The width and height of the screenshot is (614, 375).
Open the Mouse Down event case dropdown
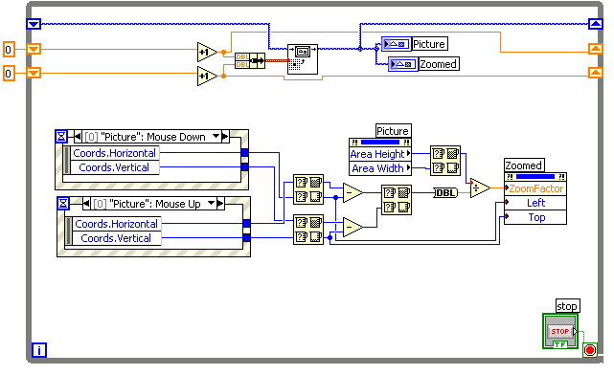click(x=216, y=136)
